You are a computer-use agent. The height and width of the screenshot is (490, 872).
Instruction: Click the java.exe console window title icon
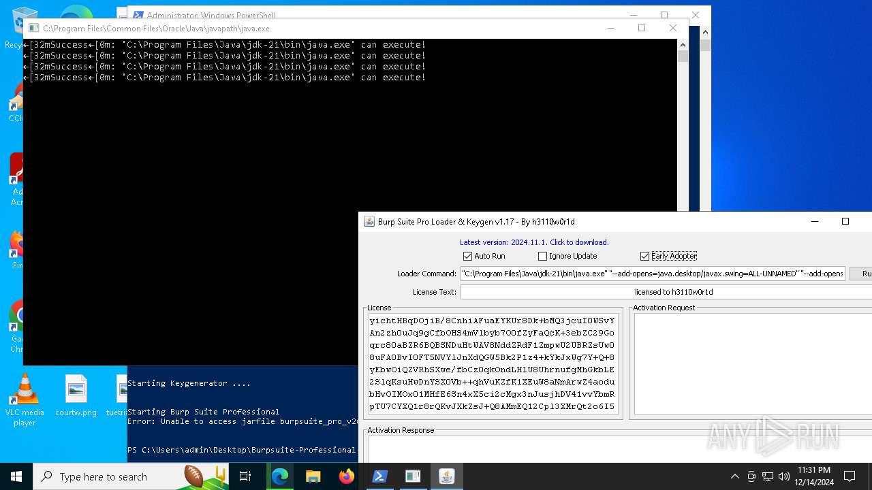pyautogui.click(x=33, y=29)
